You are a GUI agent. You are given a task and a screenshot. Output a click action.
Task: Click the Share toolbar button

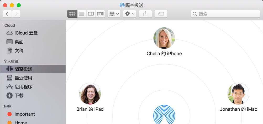click(x=145, y=14)
